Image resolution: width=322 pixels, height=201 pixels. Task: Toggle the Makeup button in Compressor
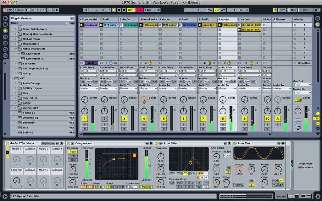pos(147,187)
